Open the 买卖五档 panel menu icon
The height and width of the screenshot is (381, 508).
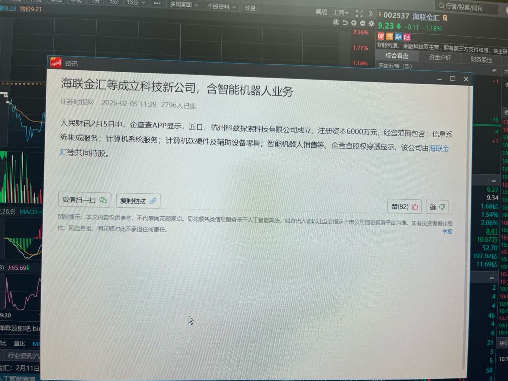point(495,70)
